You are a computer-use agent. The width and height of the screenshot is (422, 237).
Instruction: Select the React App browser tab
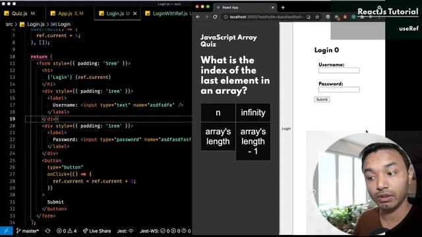[245, 7]
